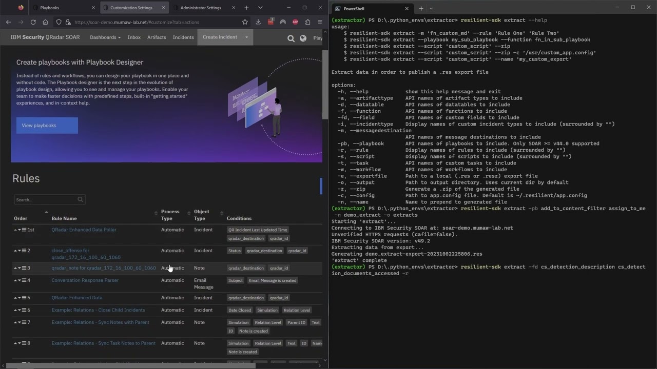
Task: Show site shield tracking protection info
Action: (x=59, y=22)
